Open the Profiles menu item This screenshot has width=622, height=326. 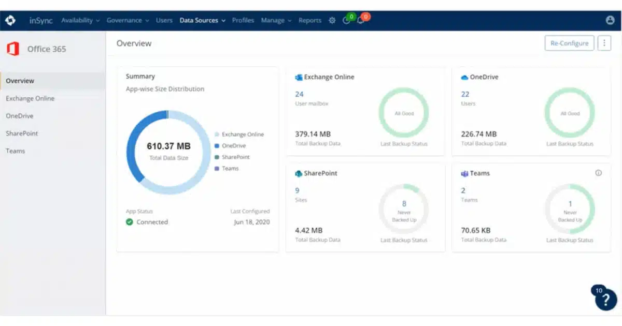243,21
